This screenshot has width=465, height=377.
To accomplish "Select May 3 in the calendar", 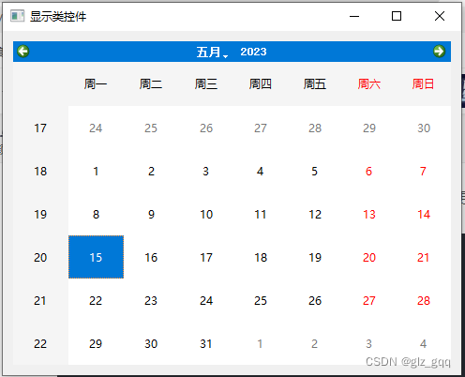I will 205,171.
